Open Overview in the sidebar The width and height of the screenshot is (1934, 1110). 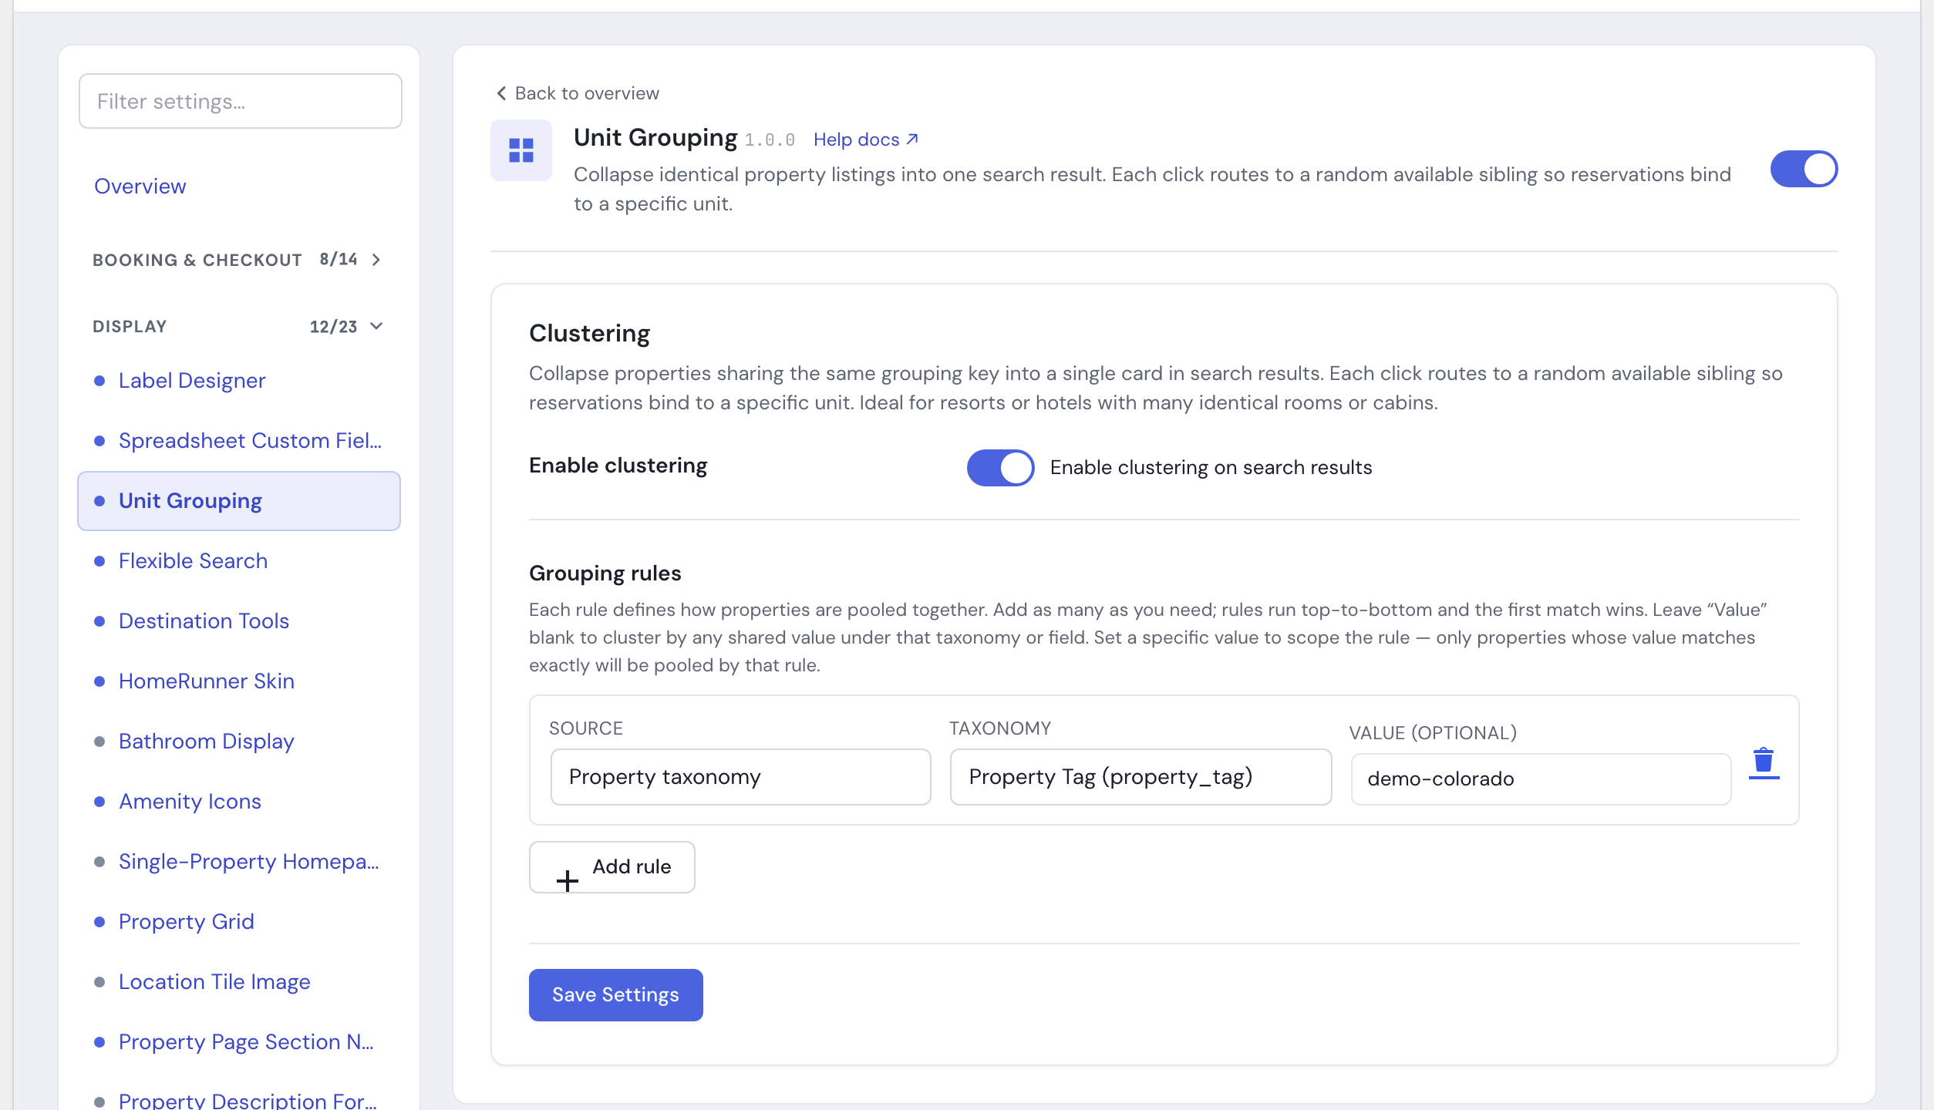[140, 187]
